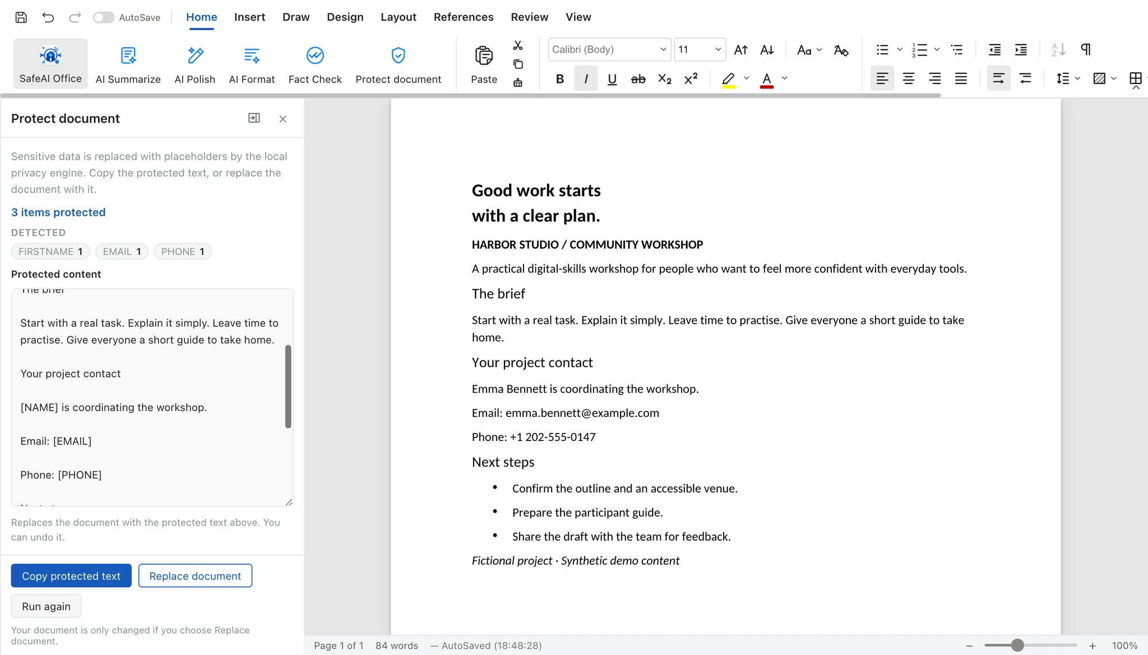Click Replace document button
Viewport: 1148px width, 655px height.
point(195,576)
